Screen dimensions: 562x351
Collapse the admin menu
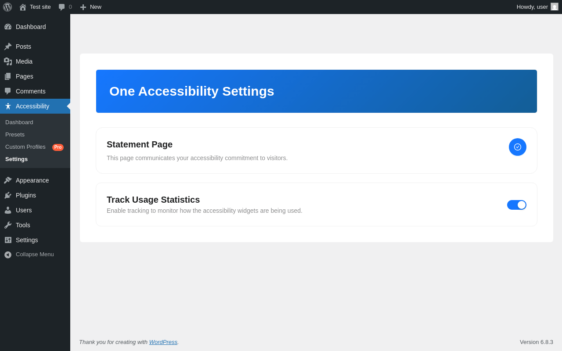tap(35, 254)
